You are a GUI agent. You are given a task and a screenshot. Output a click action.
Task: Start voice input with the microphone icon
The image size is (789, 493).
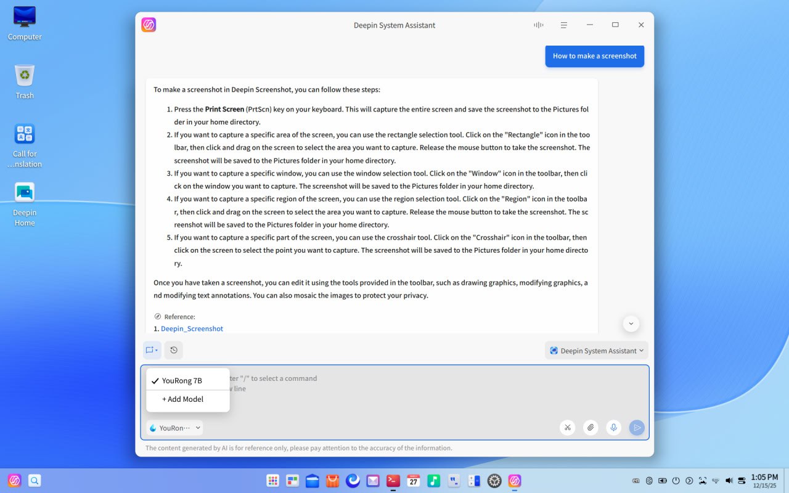pyautogui.click(x=613, y=428)
